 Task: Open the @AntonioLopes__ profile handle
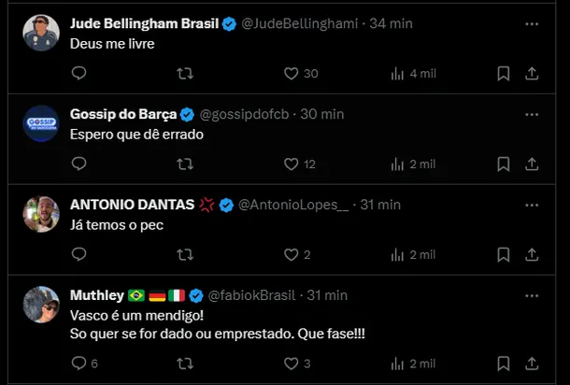point(293,205)
